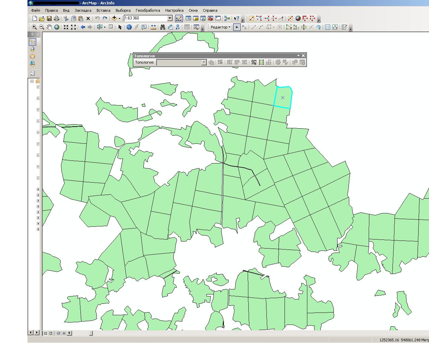Select the Identify info tool

(x=129, y=27)
